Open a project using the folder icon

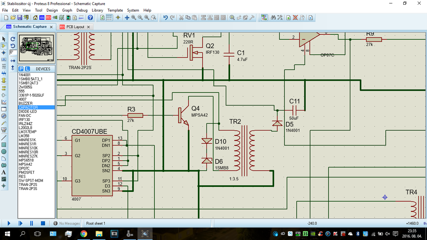tap(13, 18)
